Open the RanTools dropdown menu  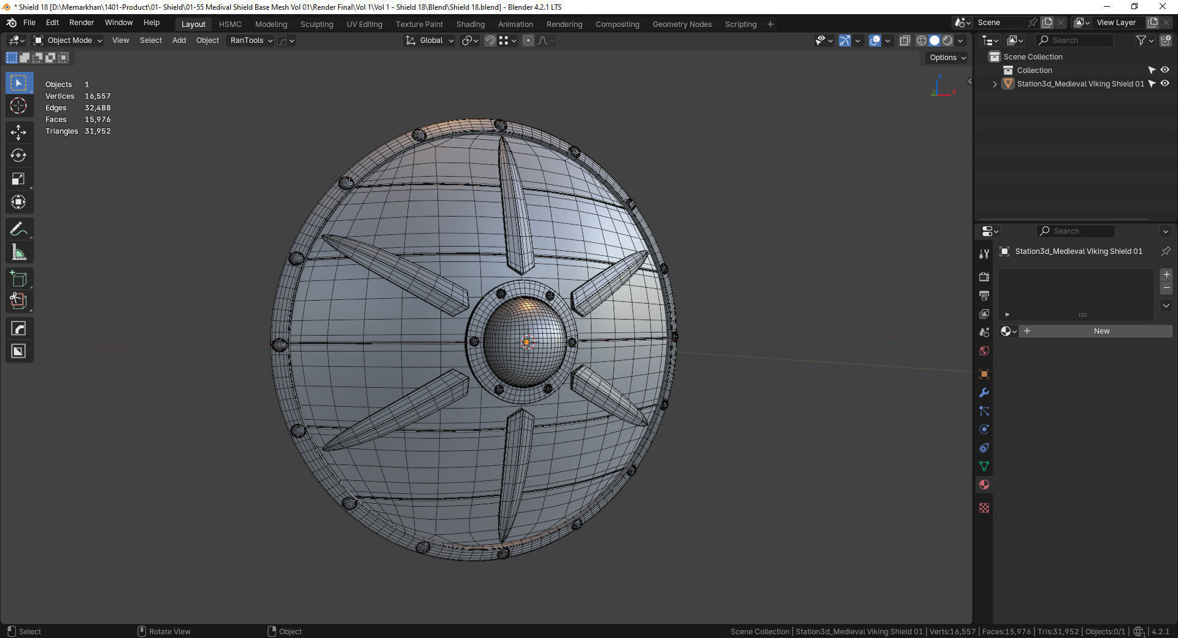(x=251, y=40)
